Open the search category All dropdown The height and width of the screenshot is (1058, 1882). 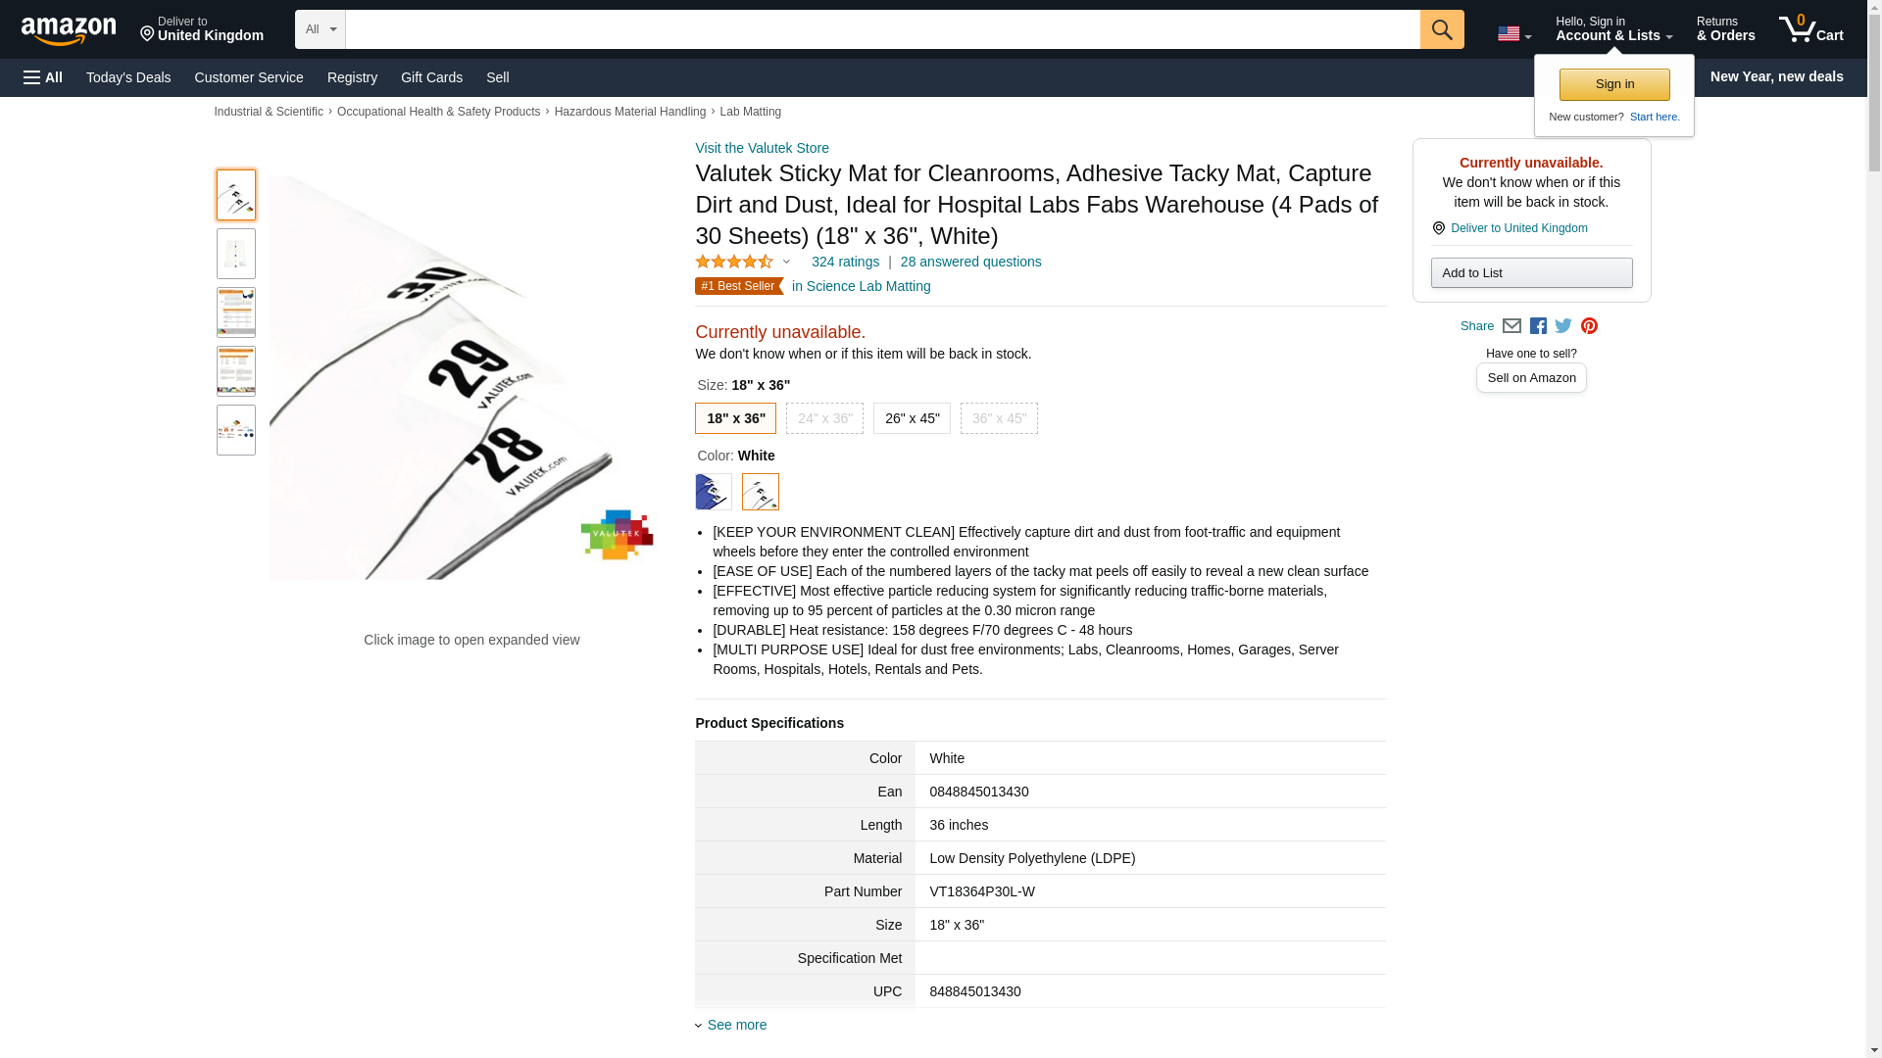(321, 29)
